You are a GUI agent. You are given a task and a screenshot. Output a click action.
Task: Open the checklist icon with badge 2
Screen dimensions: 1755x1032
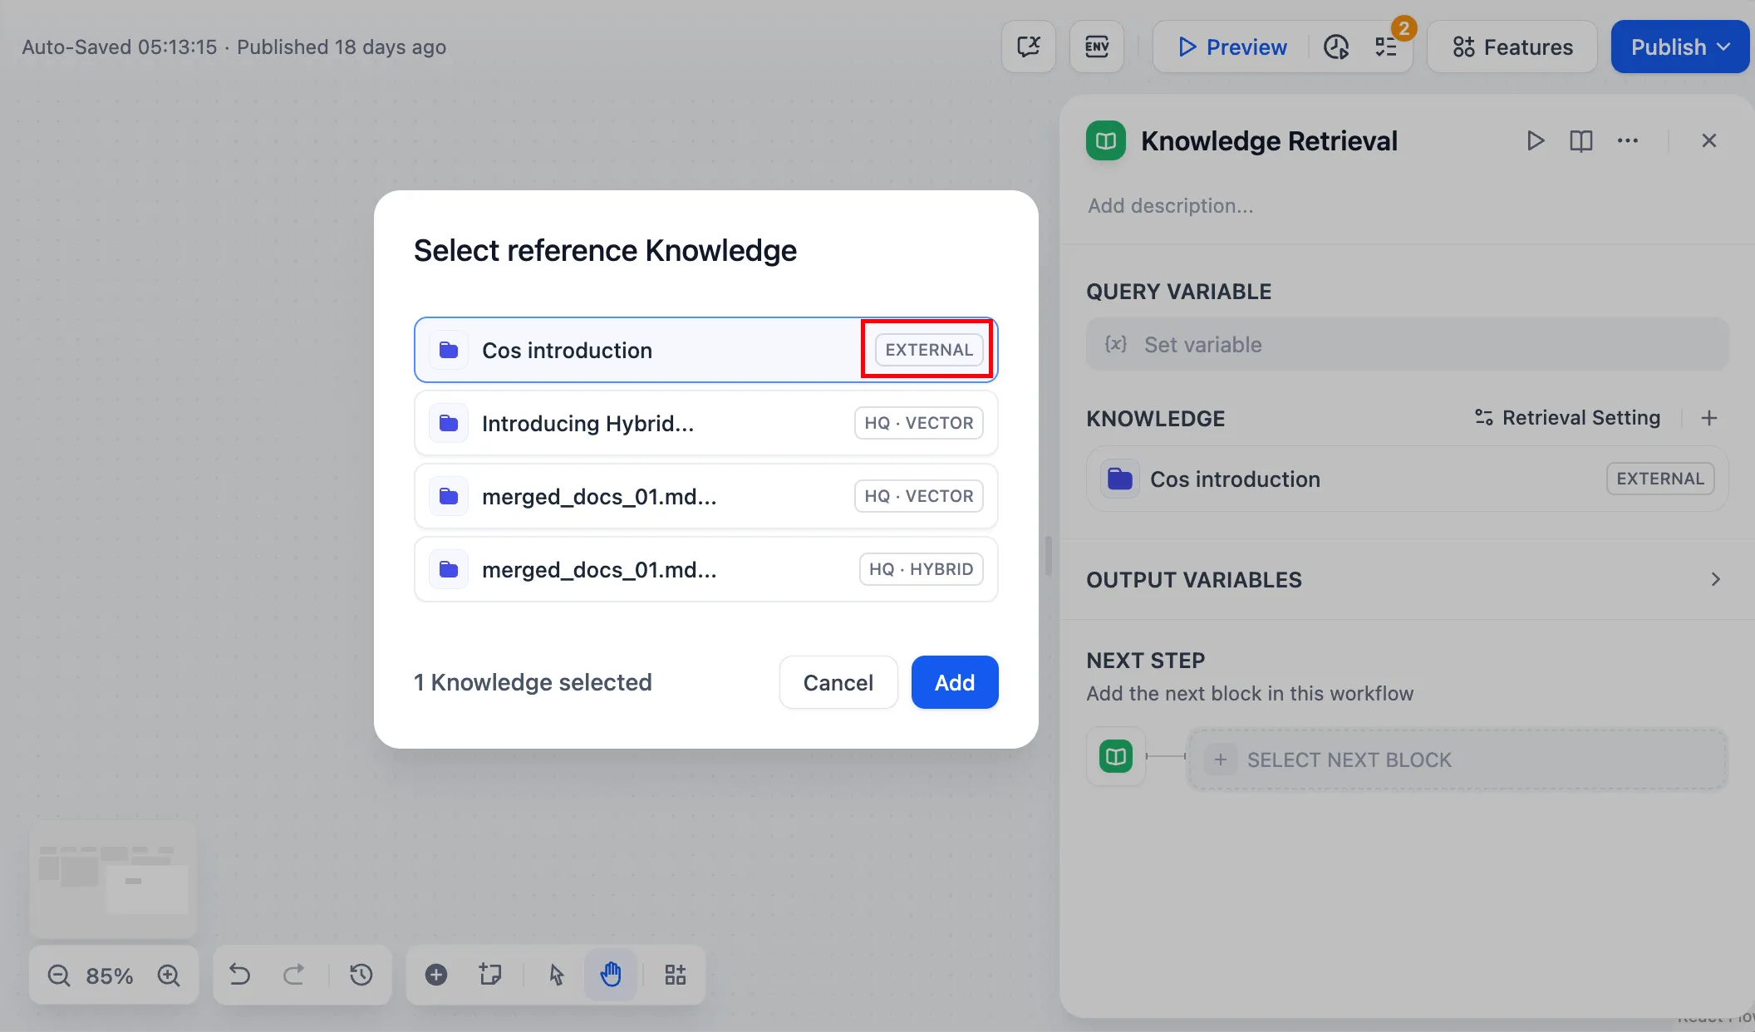[1387, 47]
